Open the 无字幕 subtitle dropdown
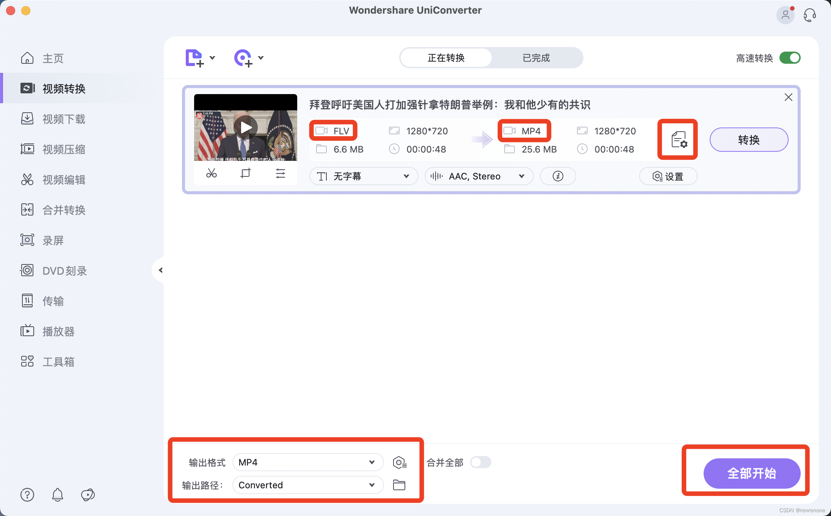The width and height of the screenshot is (831, 516). coord(363,176)
